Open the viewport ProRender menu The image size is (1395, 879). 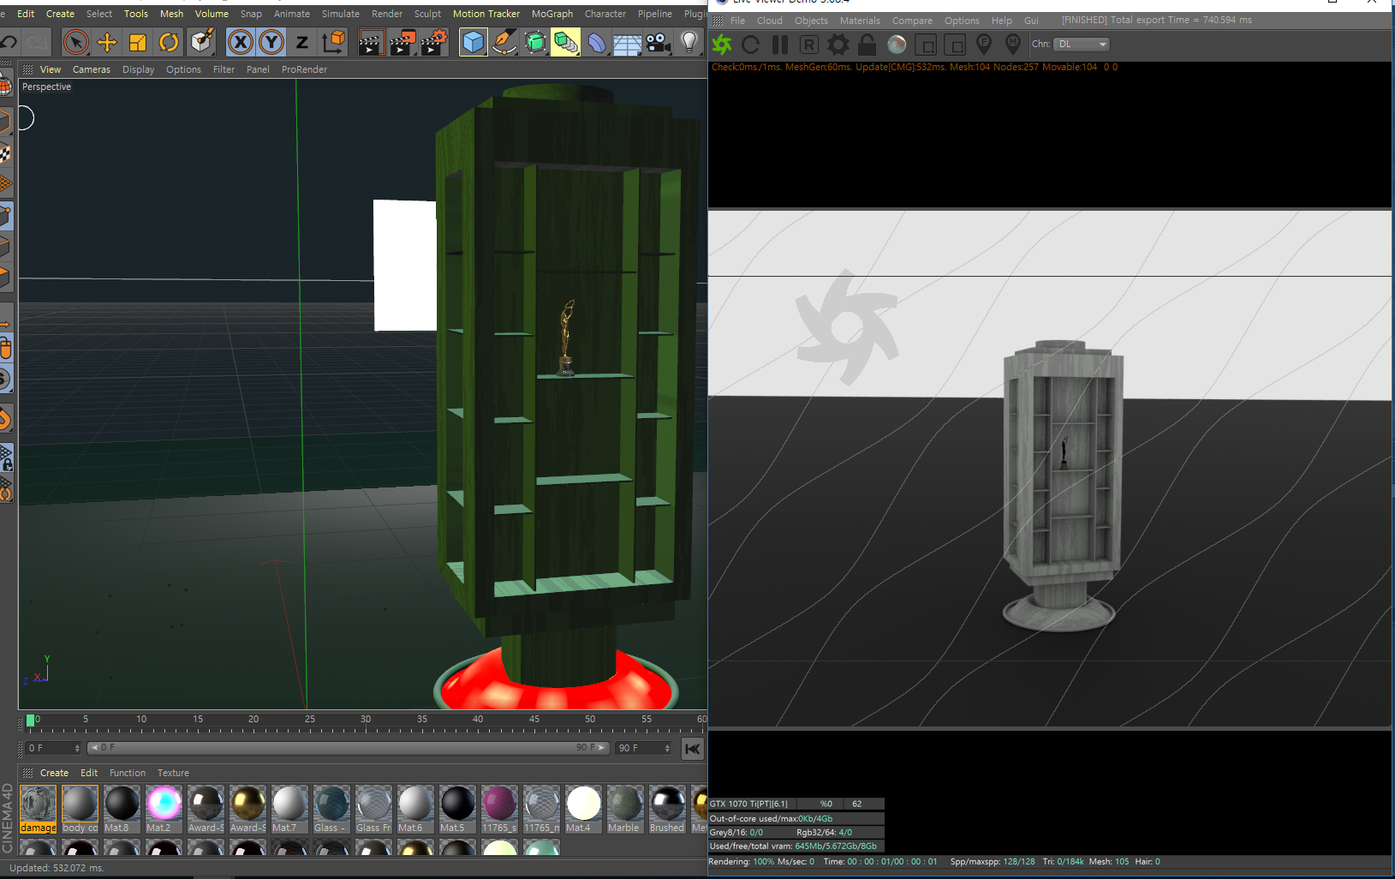coord(304,69)
